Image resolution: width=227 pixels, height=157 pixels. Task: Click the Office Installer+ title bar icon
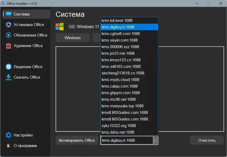pos(3,3)
